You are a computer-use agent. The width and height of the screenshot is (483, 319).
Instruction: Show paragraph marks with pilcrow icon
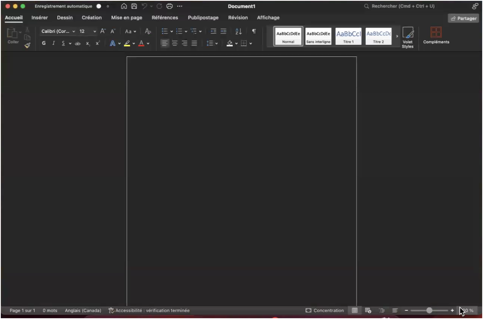click(254, 31)
